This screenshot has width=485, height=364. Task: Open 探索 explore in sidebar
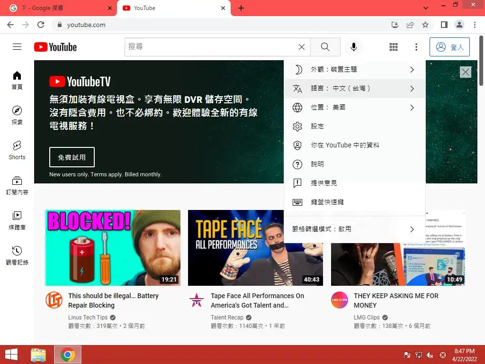click(x=17, y=115)
